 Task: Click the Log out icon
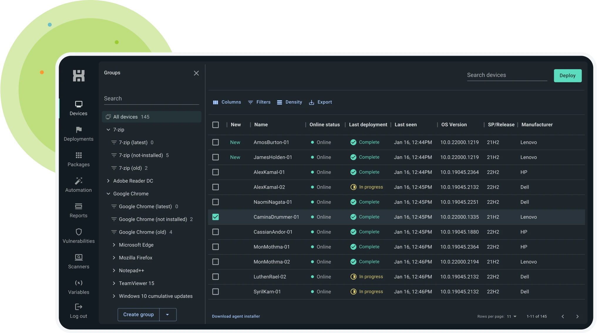[78, 307]
